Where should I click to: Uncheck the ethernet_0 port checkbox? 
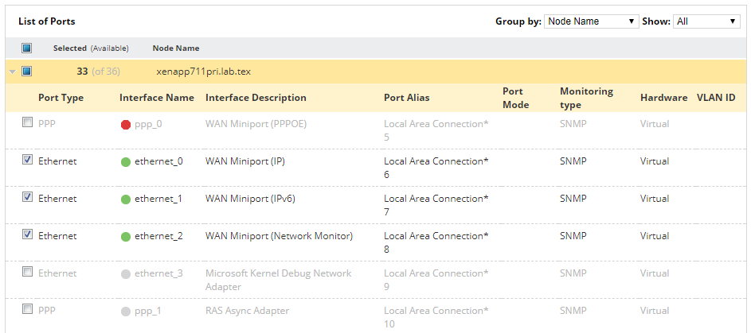[x=28, y=160]
